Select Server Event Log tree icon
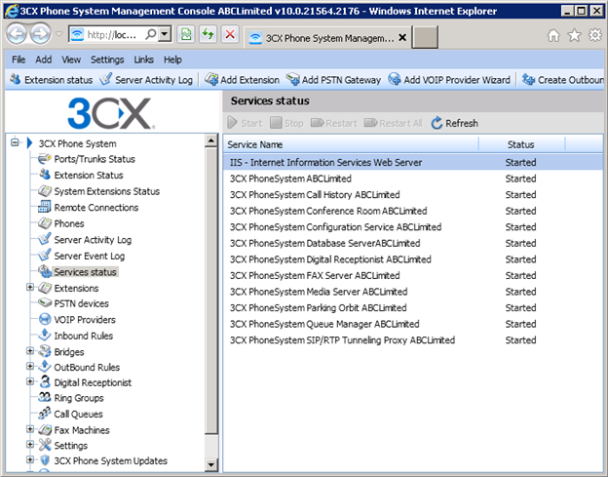 tap(45, 256)
